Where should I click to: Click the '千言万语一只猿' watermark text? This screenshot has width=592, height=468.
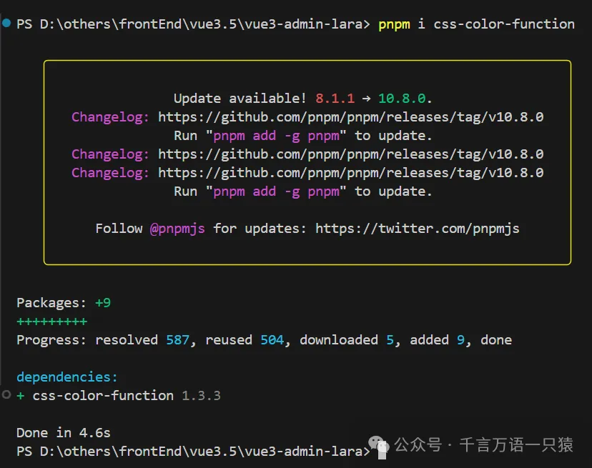(x=515, y=446)
